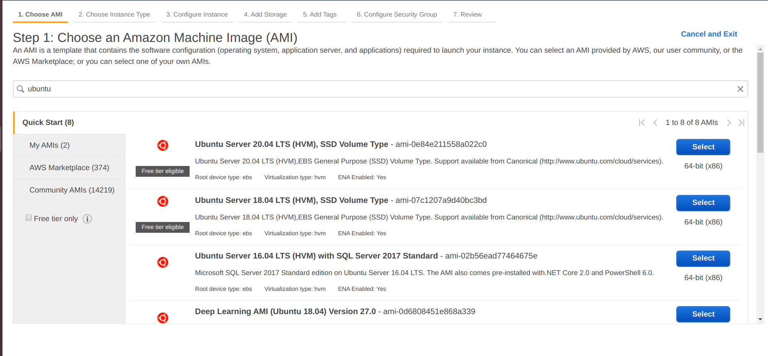Open the Choose Instance Type step

[114, 15]
